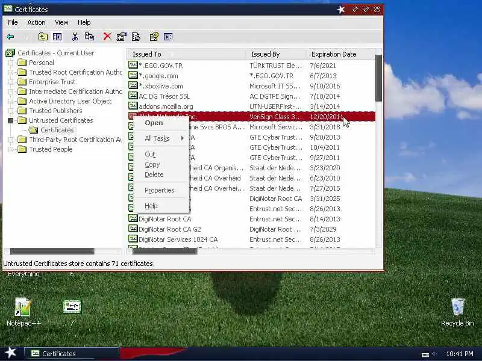Select the Enterprise Trust tree item

point(52,82)
